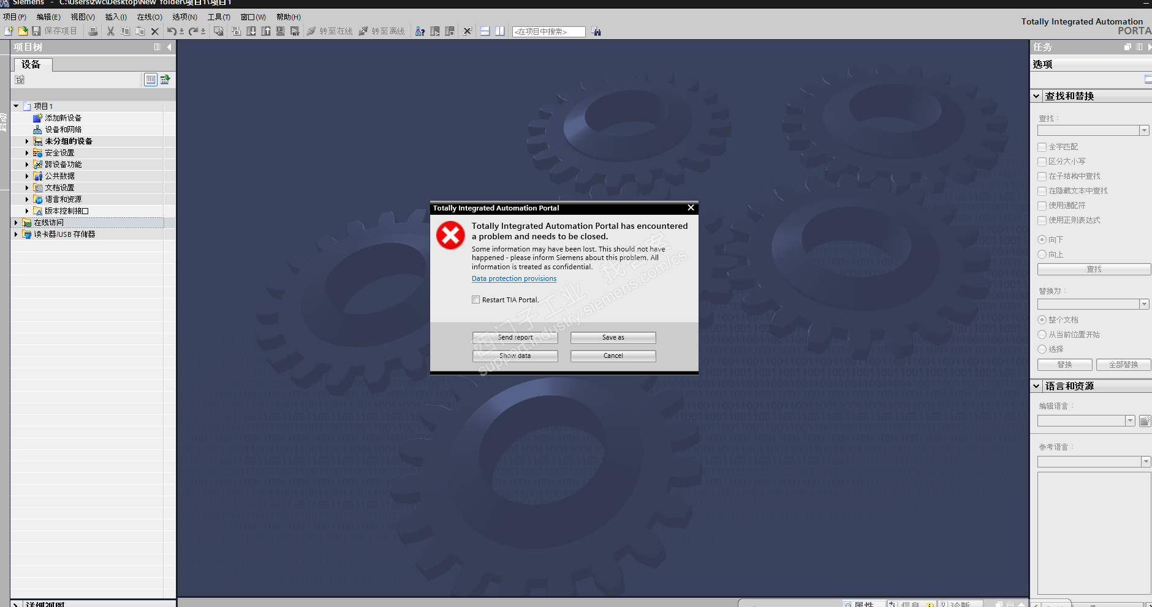Click the icon at left of project tree toolbar
1152x607 pixels.
click(20, 80)
